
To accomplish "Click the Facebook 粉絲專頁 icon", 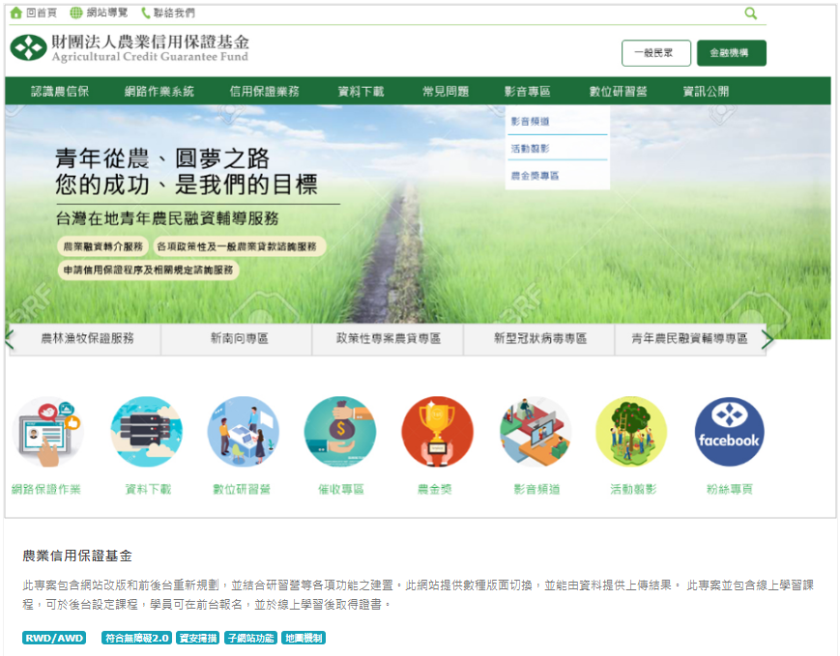I will click(729, 433).
